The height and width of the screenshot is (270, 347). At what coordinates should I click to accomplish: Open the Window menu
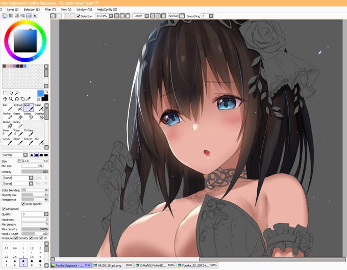point(84,10)
